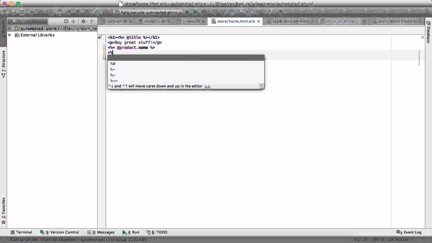Screen dimensions: 432x243
Task: Click the >> link in completion hint
Action: coord(207,86)
